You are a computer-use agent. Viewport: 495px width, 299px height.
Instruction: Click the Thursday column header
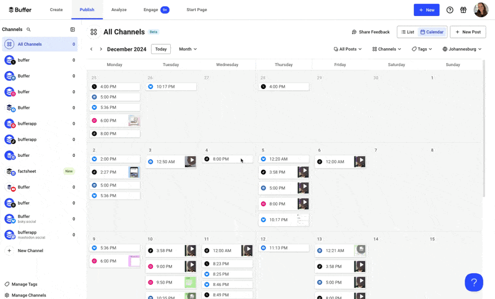283,65
